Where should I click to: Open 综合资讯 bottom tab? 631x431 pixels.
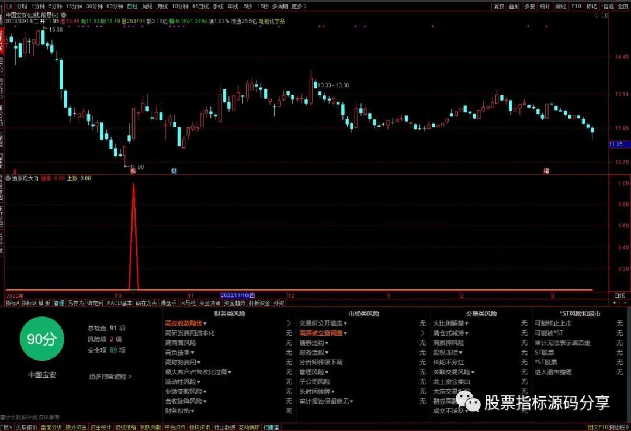(175, 427)
